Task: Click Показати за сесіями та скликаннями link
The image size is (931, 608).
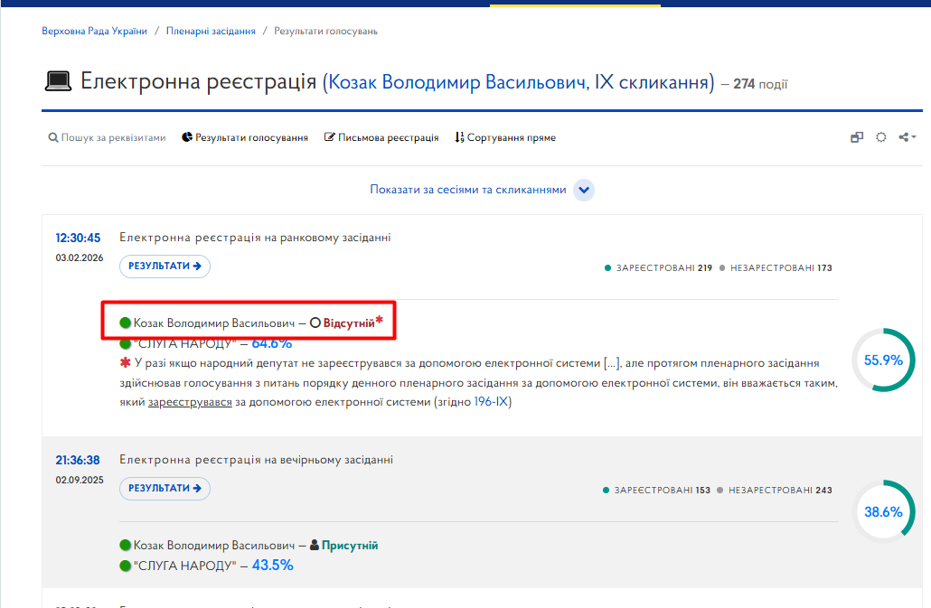Action: (x=468, y=190)
